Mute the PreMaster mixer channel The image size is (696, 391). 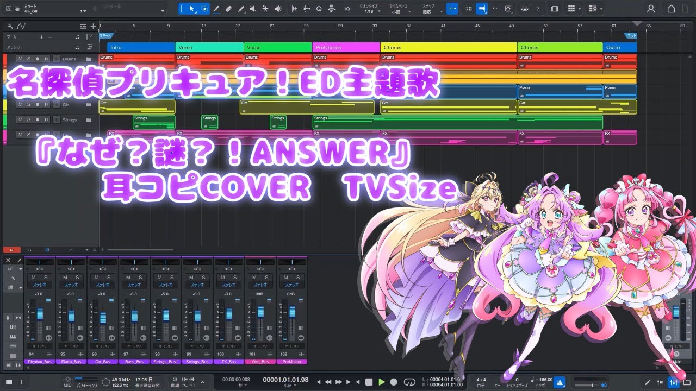[x=286, y=278]
